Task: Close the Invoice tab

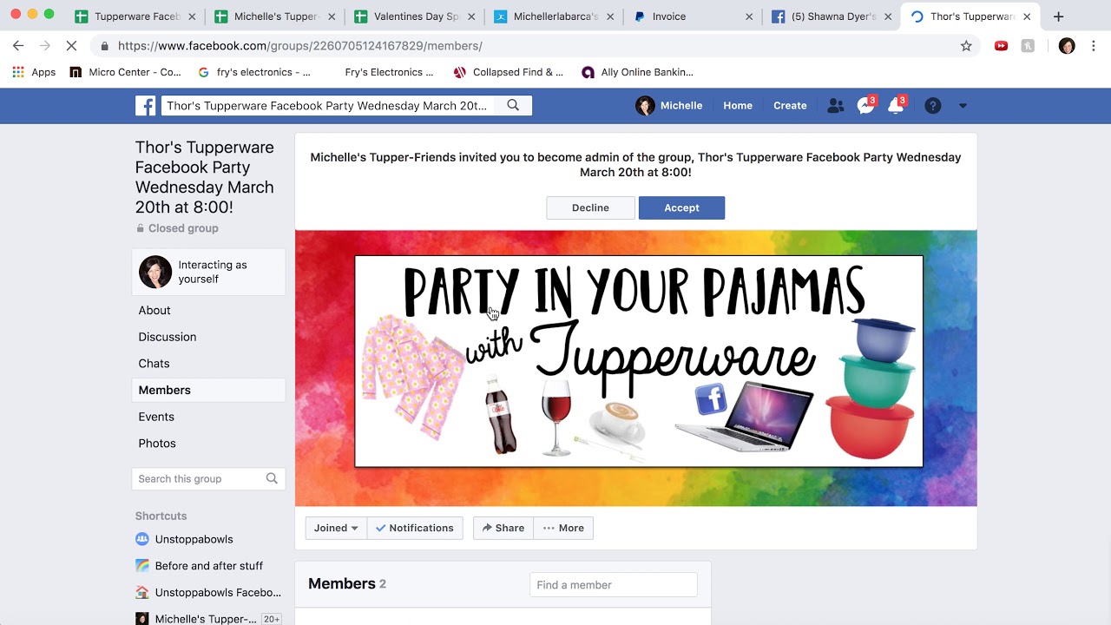Action: pyautogui.click(x=749, y=16)
